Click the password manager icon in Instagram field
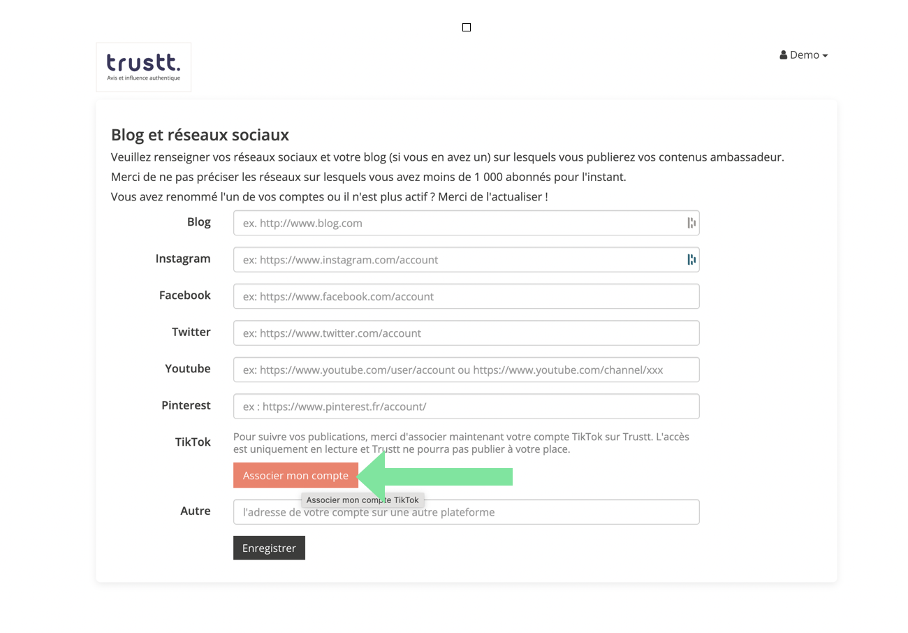This screenshot has height=633, width=908. click(691, 260)
